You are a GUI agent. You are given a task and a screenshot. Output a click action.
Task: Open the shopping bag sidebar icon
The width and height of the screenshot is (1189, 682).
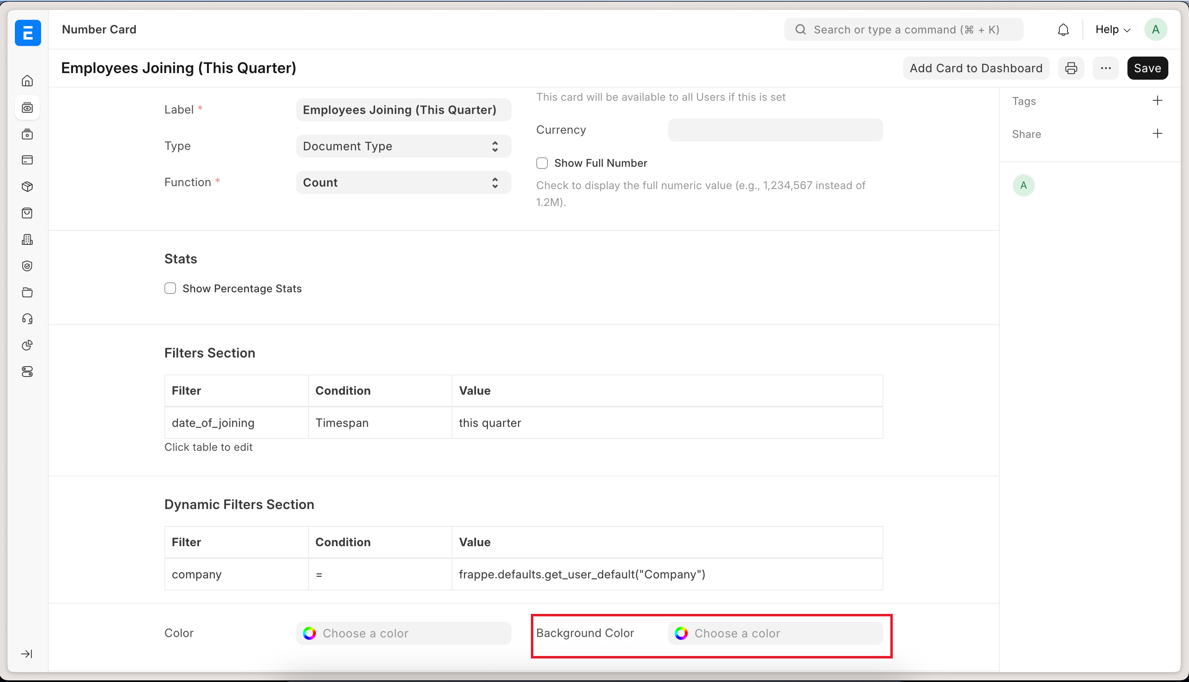[x=27, y=213]
